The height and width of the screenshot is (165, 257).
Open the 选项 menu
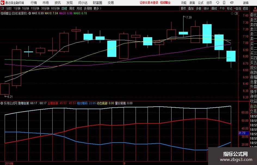coord(209,3)
